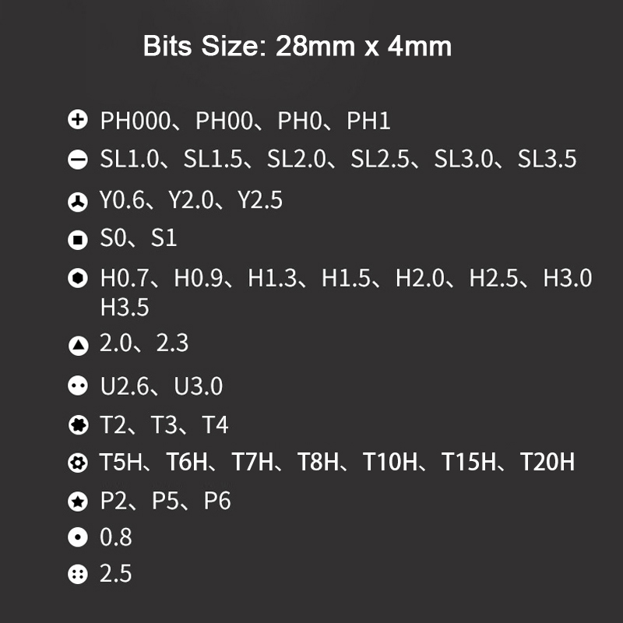Click the Bits Size heading text
Viewport: 623px width, 623px height.
(x=297, y=46)
